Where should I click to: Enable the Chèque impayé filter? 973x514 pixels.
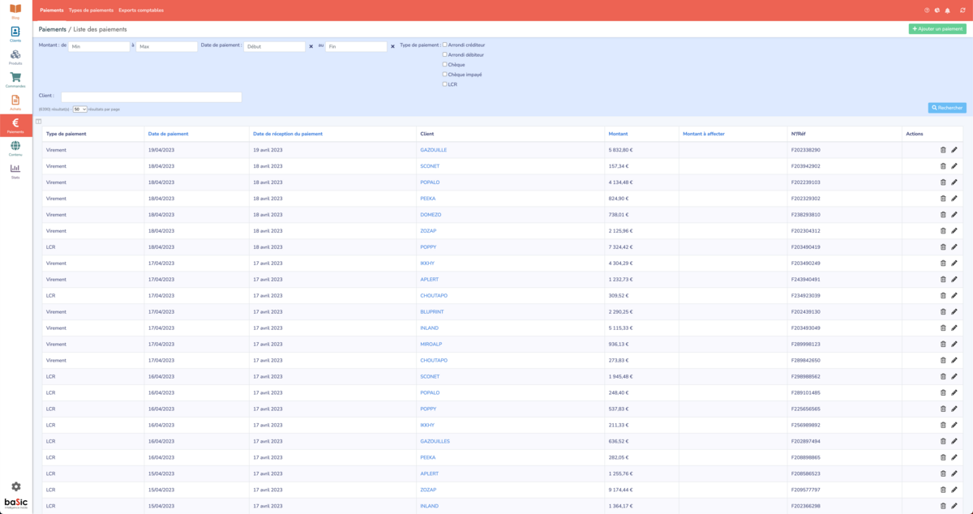pyautogui.click(x=444, y=74)
